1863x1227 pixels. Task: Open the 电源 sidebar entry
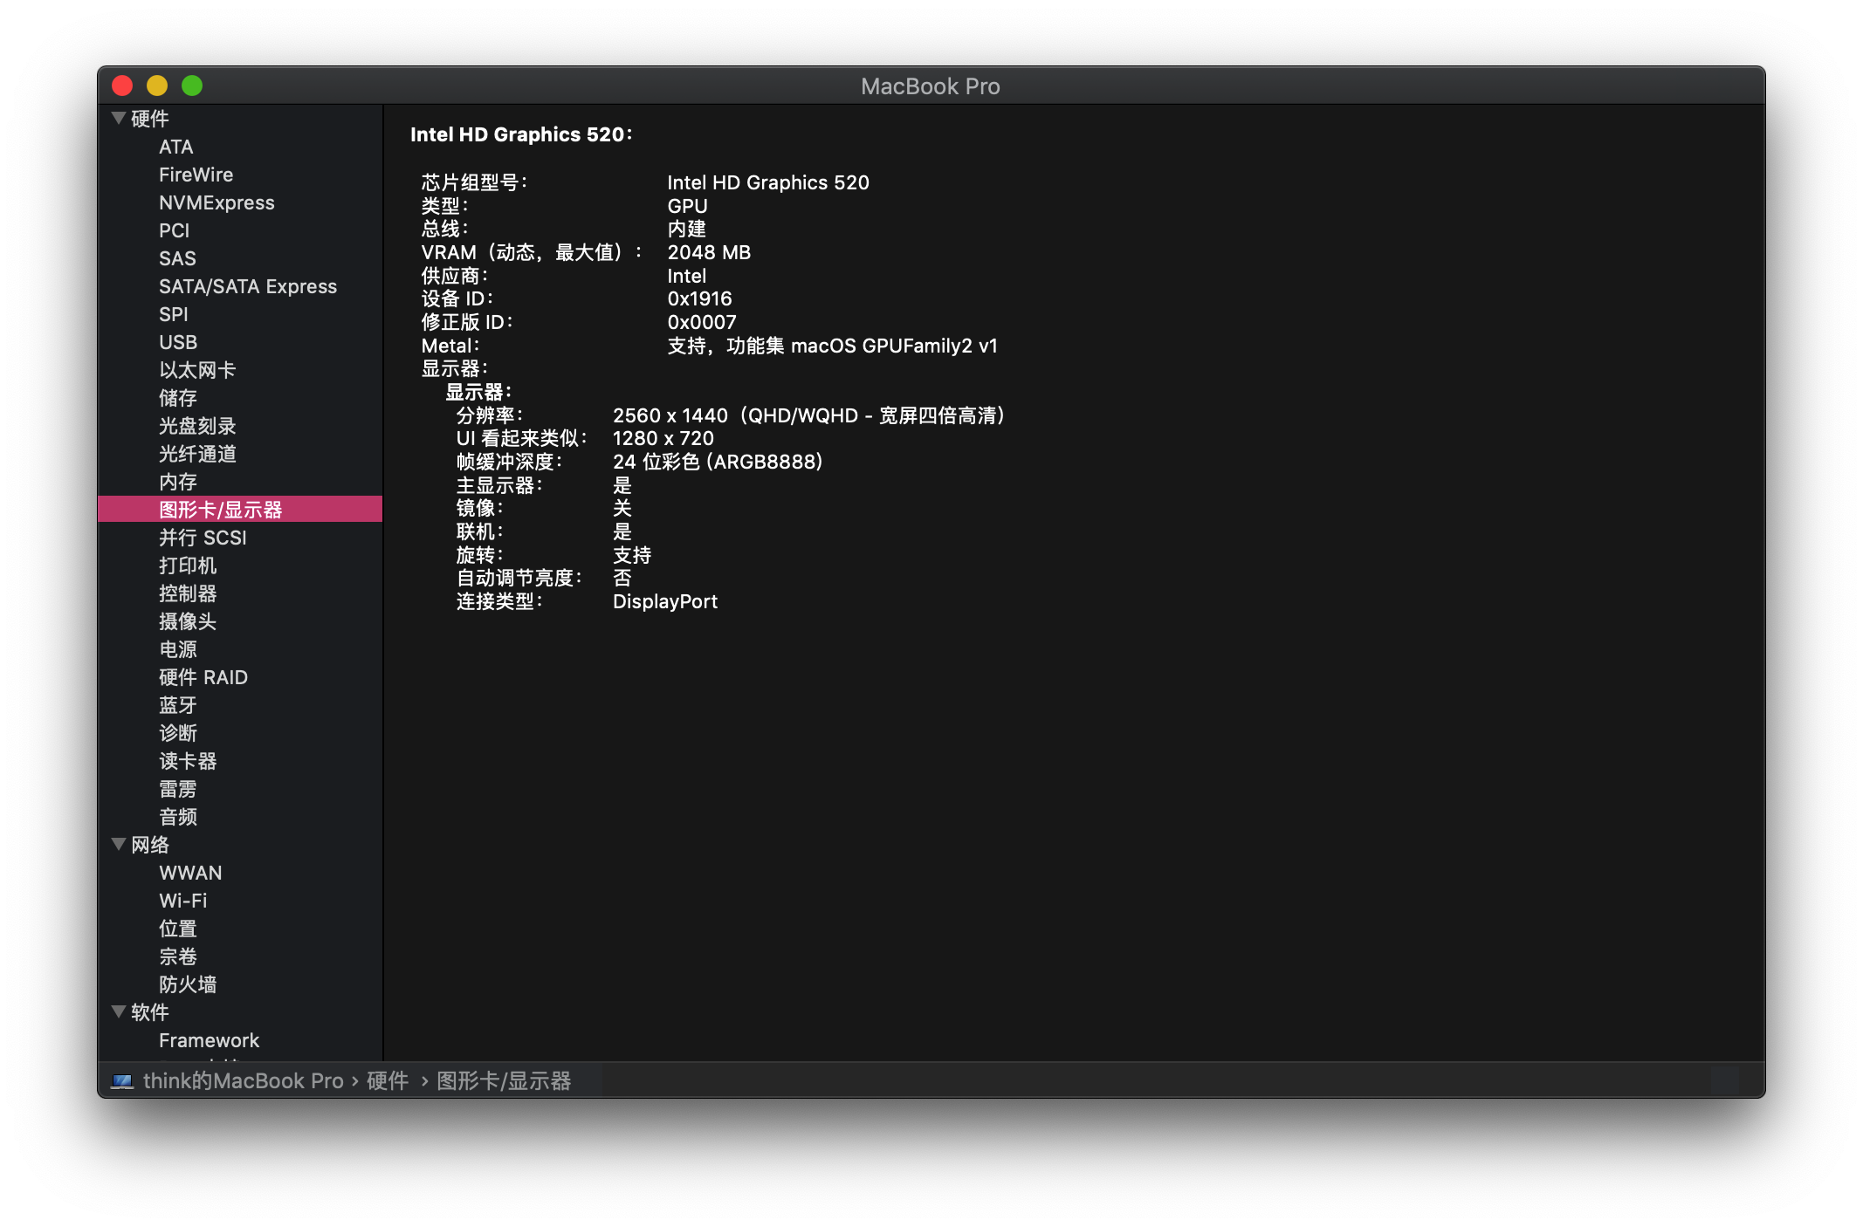click(178, 649)
